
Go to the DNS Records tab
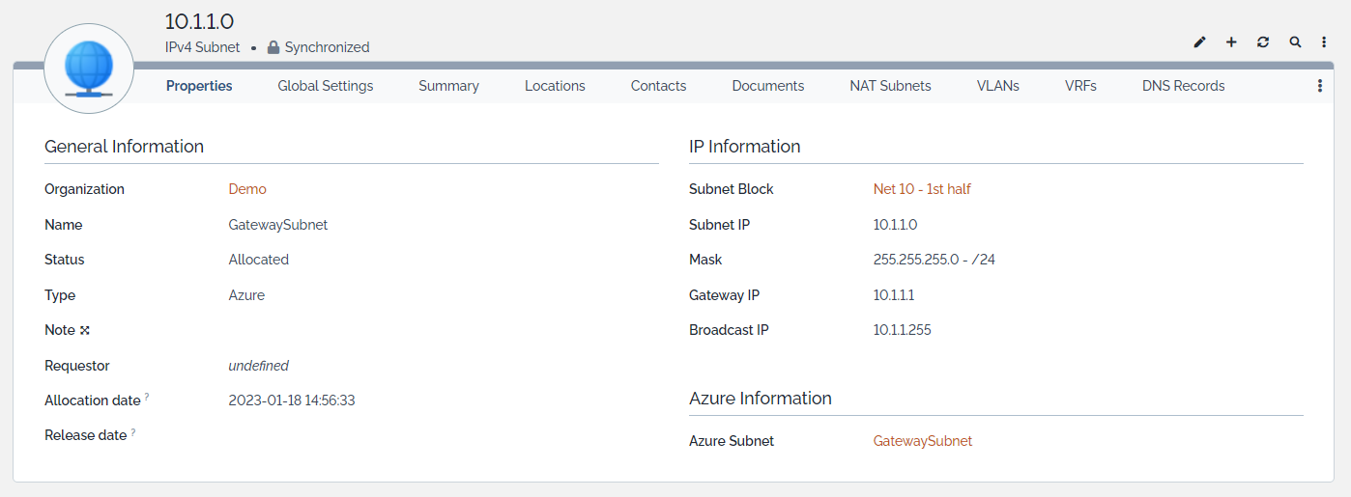(x=1183, y=86)
